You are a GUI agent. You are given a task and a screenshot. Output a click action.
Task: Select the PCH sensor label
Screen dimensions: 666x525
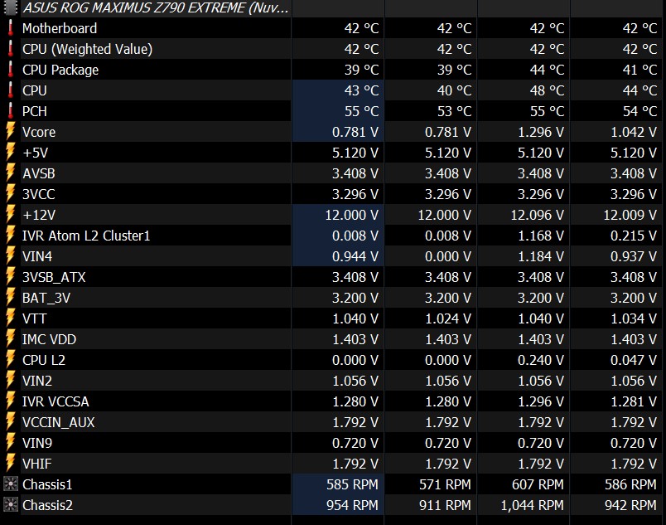pyautogui.click(x=35, y=111)
